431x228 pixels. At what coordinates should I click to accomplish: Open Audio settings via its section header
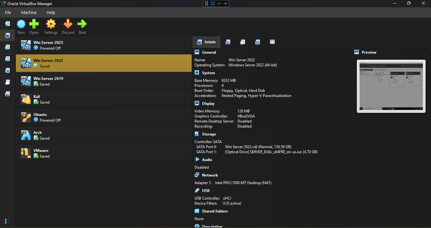207,160
